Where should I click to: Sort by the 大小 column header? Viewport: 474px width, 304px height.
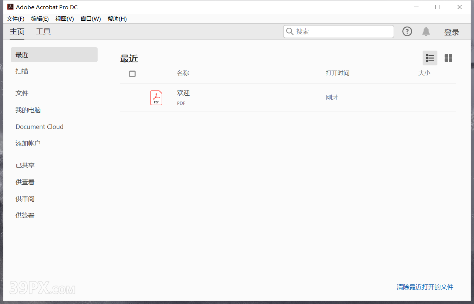point(424,73)
